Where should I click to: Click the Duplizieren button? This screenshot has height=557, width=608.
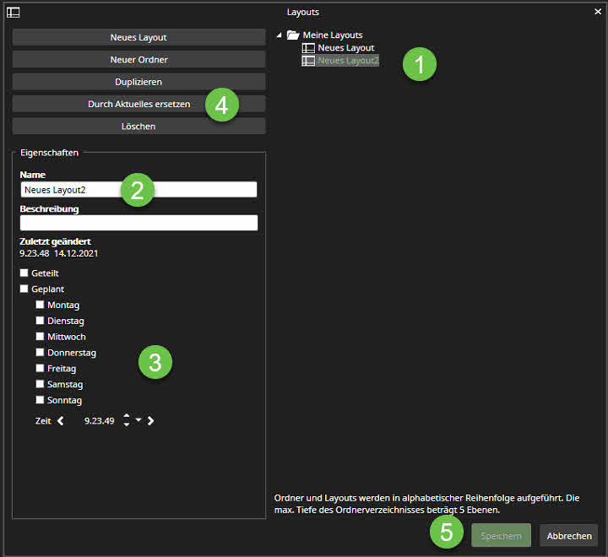[x=138, y=82]
